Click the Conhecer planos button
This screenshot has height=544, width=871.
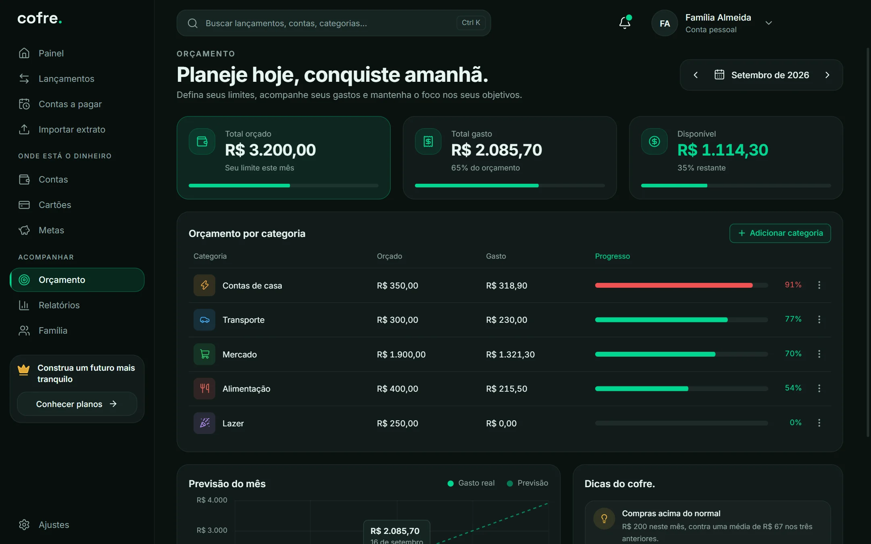tap(77, 404)
